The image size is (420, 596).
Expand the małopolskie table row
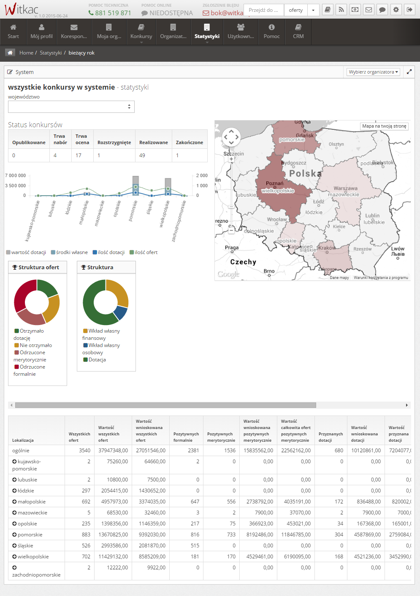tap(14, 502)
